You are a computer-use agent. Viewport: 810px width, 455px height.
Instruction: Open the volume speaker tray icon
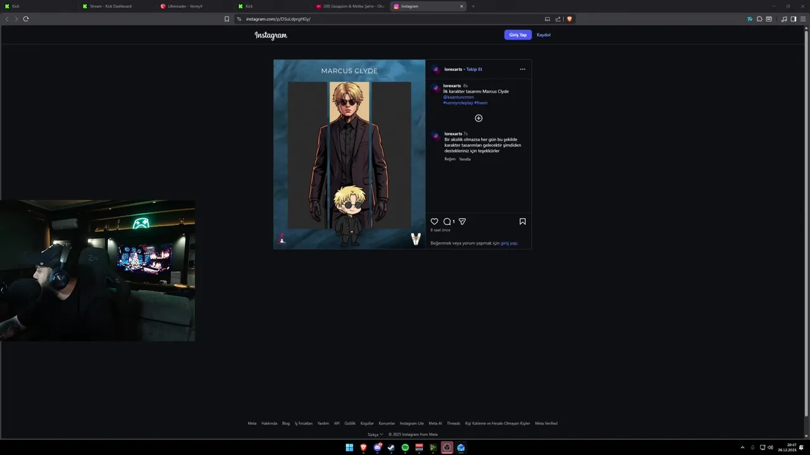[770, 447]
